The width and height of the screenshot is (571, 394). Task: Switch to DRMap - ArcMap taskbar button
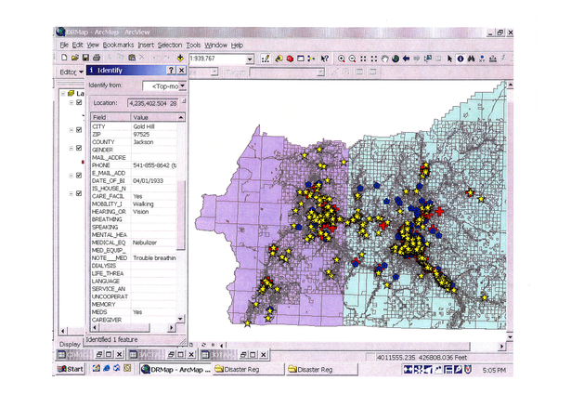click(x=175, y=369)
